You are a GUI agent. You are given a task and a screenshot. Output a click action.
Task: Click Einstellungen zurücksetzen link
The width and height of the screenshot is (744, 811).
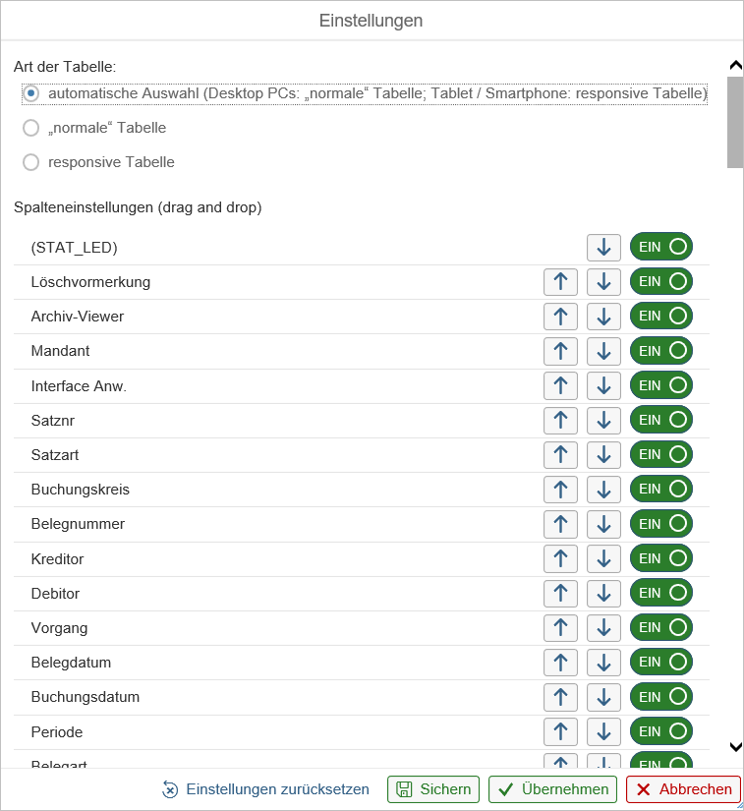click(266, 789)
